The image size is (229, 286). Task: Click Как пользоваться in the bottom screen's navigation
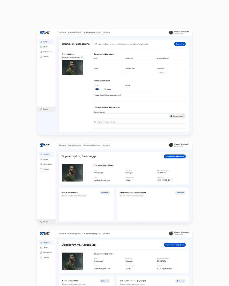point(75,233)
